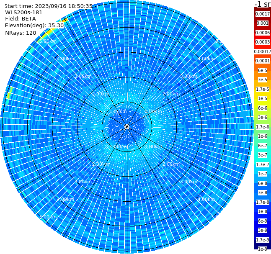Click the upper-right 3.00km range ring label
Screen dimensions: 271x254
[188, 76]
